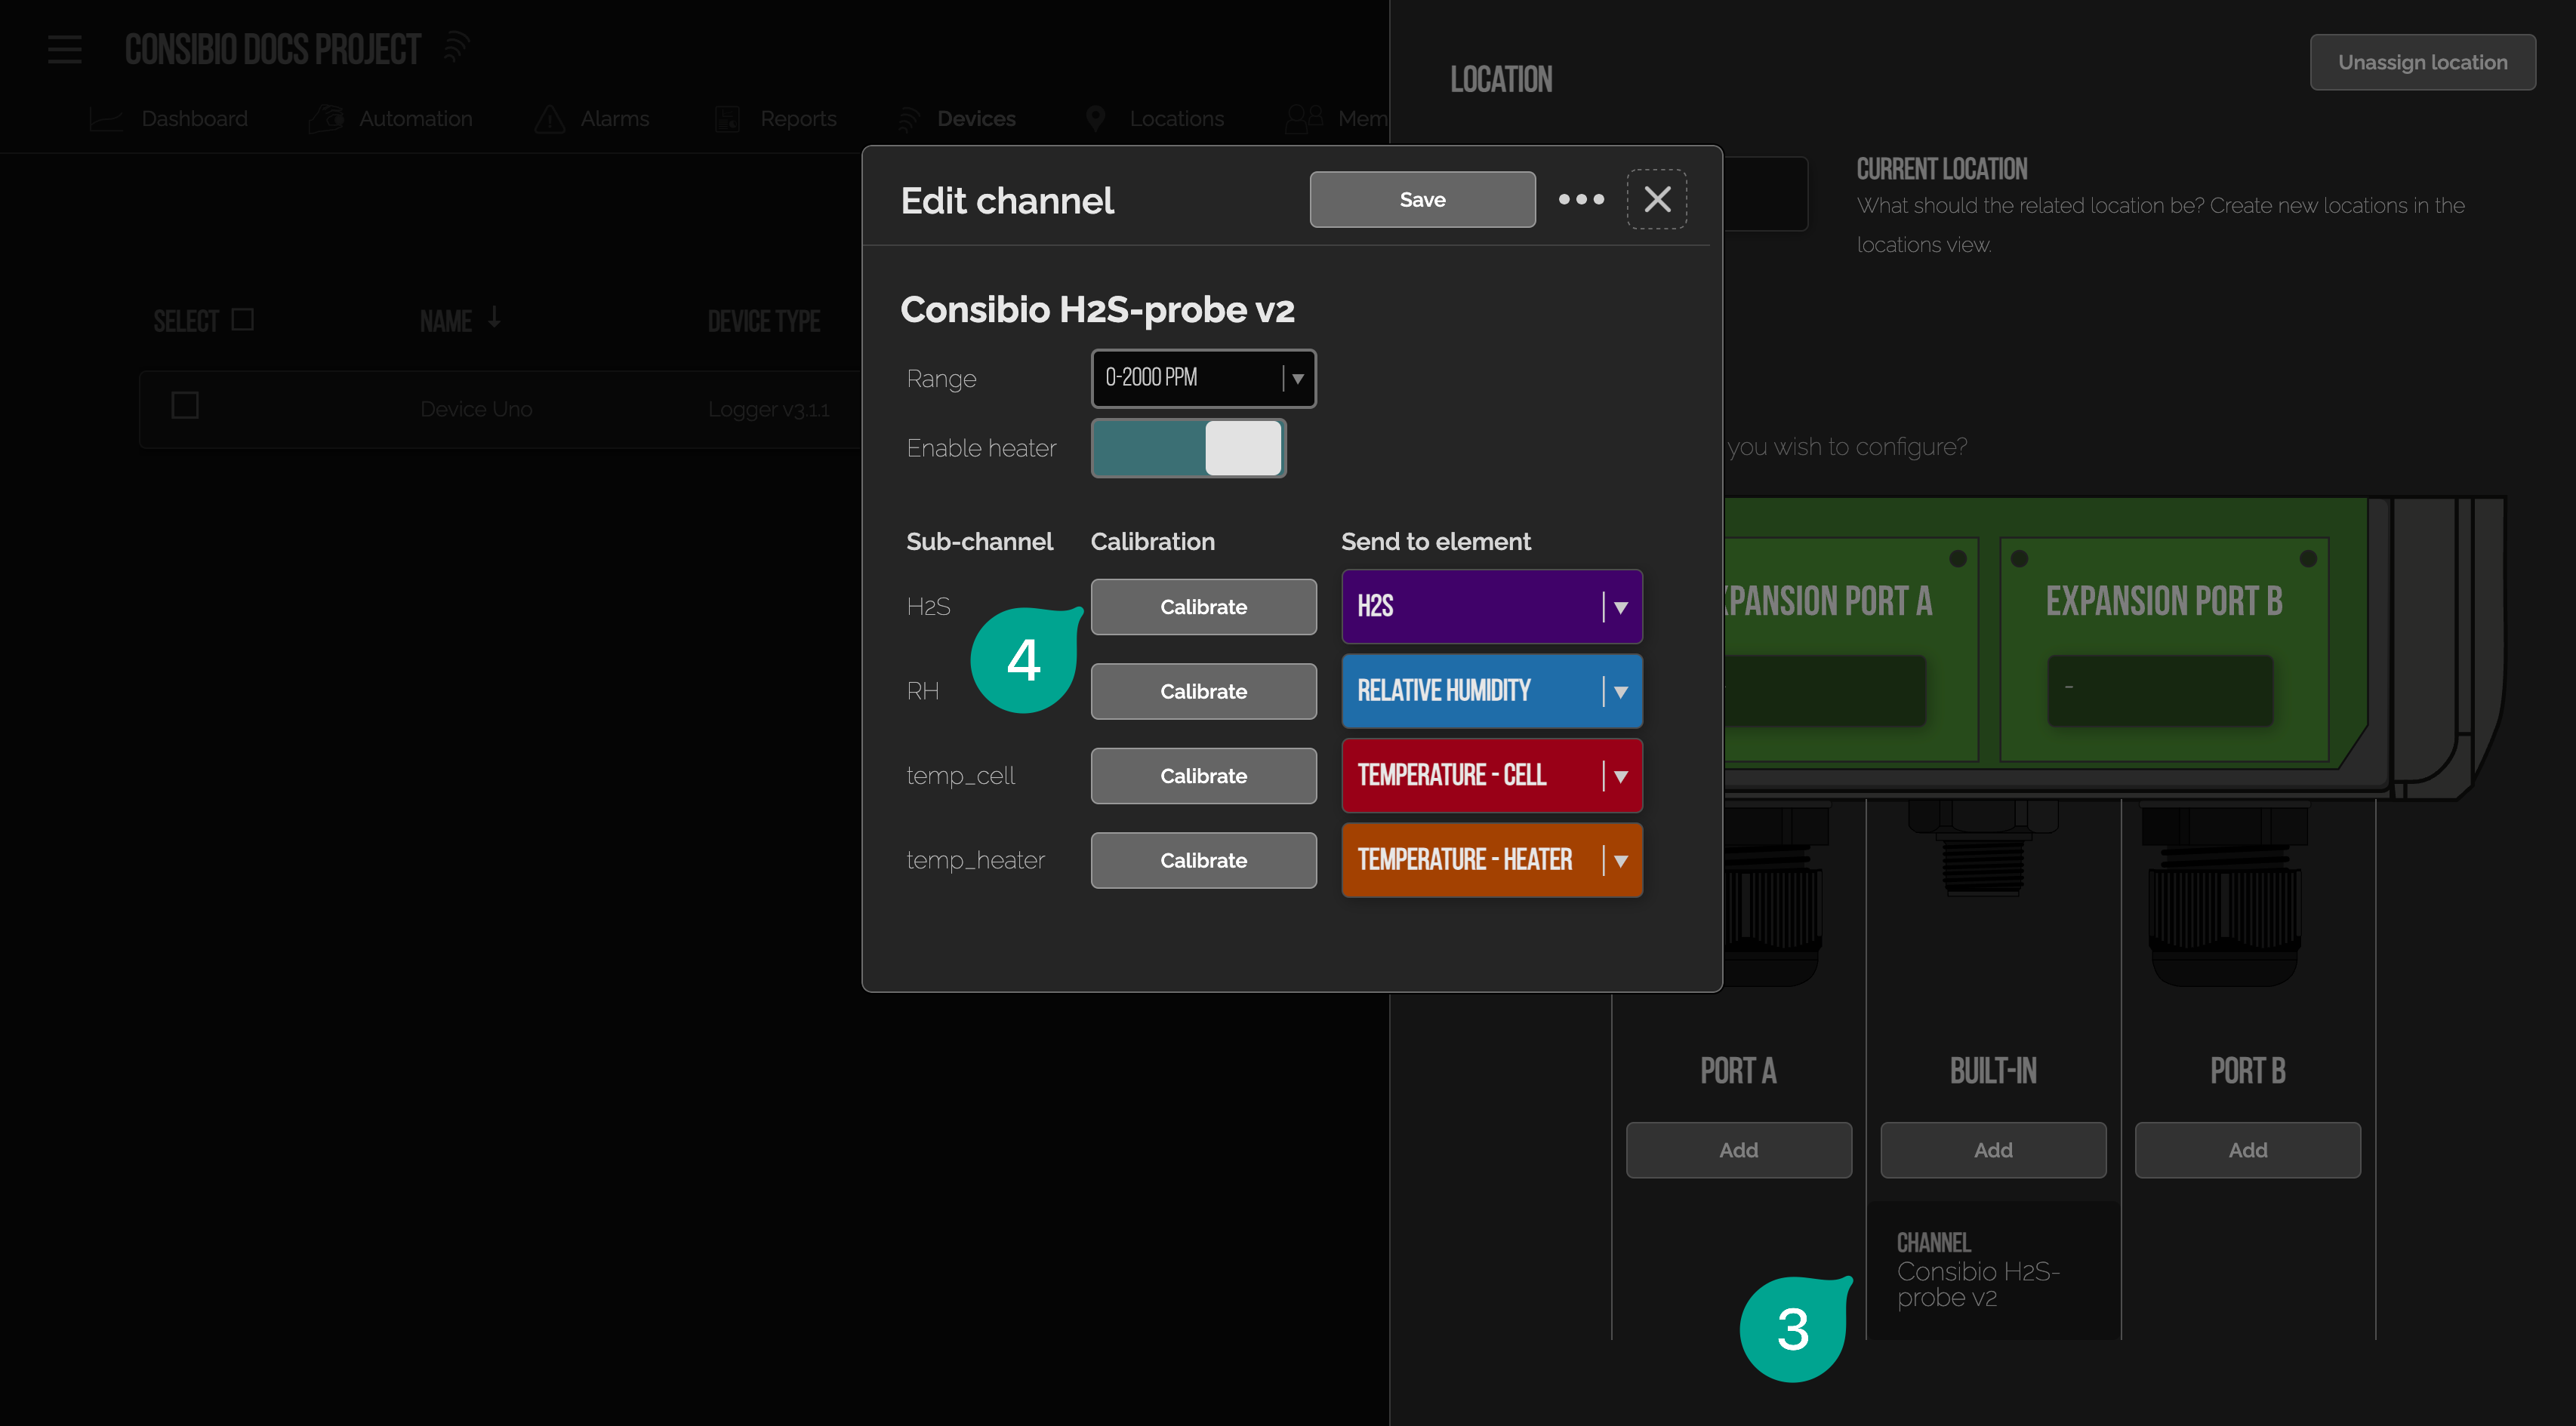Click the name column sort arrow

point(494,318)
